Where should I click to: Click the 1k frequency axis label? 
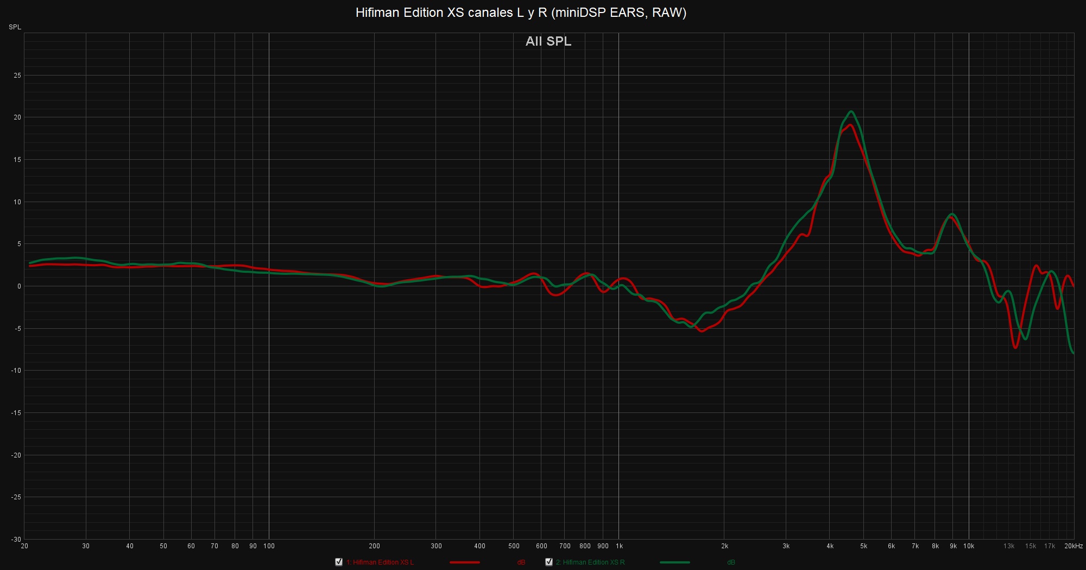pos(619,546)
